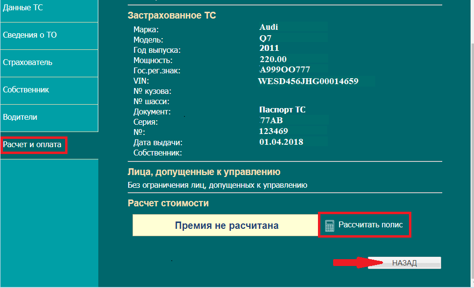This screenshot has width=474, height=288.
Task: Click the Рассчитать полис button
Action: point(364,225)
